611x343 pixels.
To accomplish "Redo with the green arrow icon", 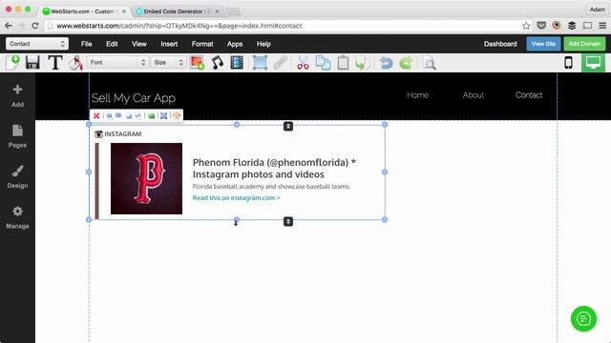I will pos(406,63).
